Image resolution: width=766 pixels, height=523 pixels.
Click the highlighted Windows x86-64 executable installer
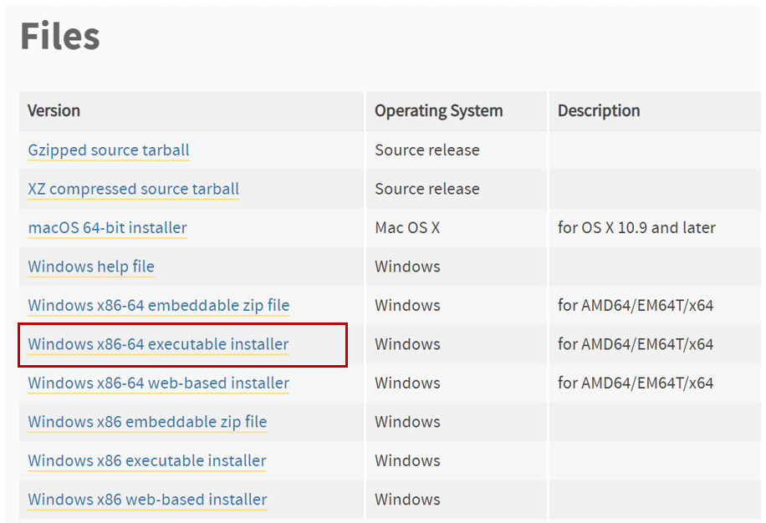(x=158, y=344)
